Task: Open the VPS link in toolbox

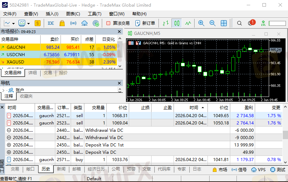Action: [258, 170]
